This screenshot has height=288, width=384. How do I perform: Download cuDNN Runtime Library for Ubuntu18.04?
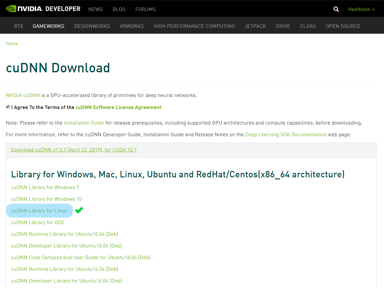point(64,234)
